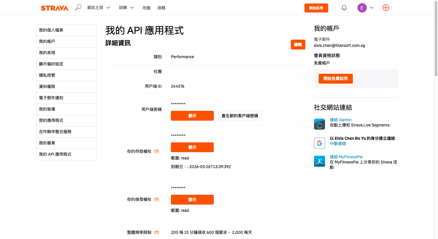438x239 pixels.
Task: Click the email elvis.chen@titansoft.com.sg
Action: tap(340, 45)
